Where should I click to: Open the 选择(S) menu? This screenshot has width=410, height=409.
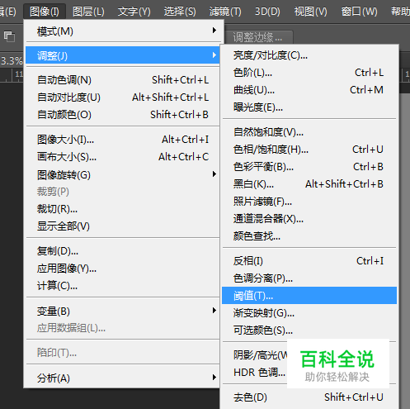pos(180,12)
